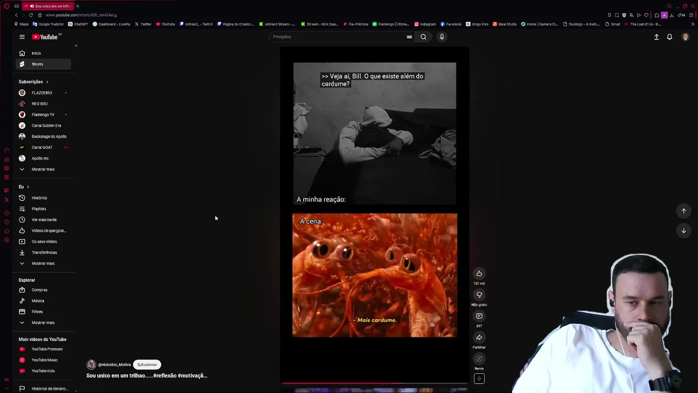Open YouTube Music link

point(43,360)
